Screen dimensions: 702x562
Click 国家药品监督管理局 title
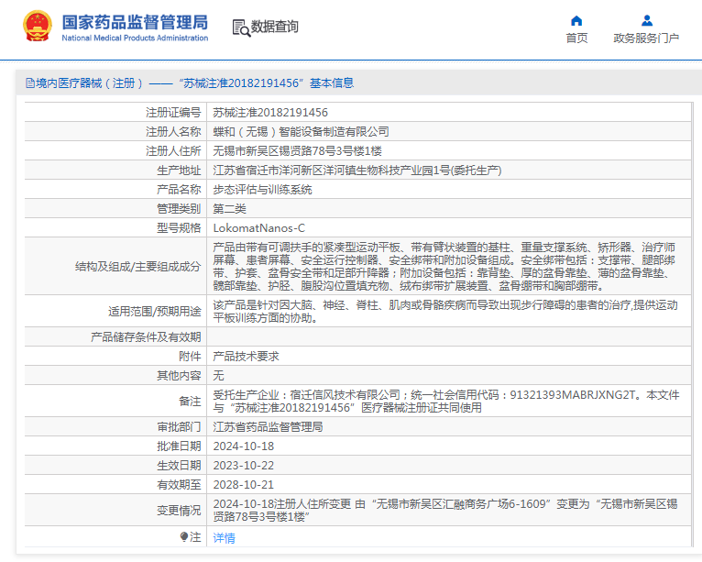click(135, 22)
